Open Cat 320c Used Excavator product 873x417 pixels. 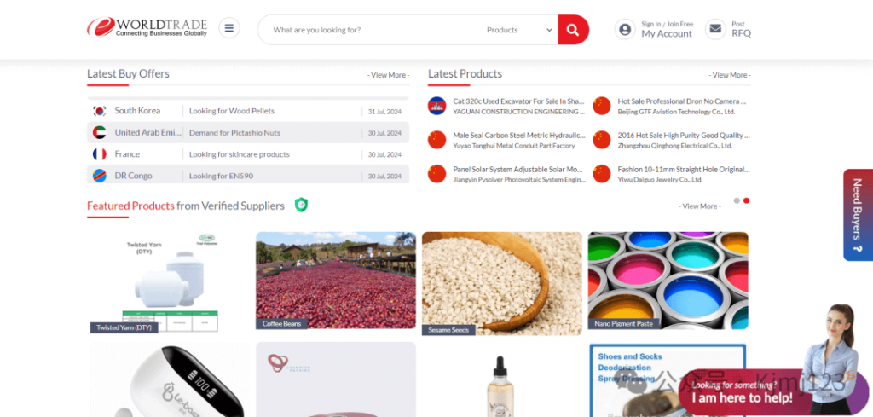519,101
